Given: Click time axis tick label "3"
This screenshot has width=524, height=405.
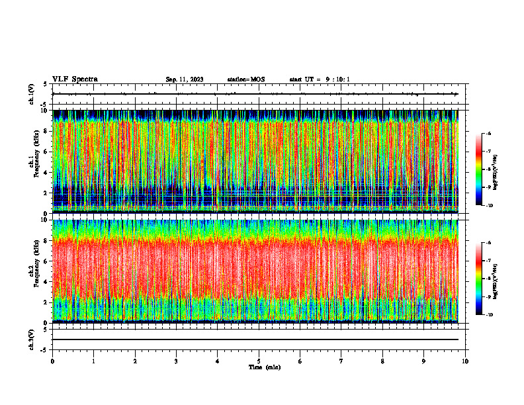Looking at the screenshot, I should tap(176, 361).
